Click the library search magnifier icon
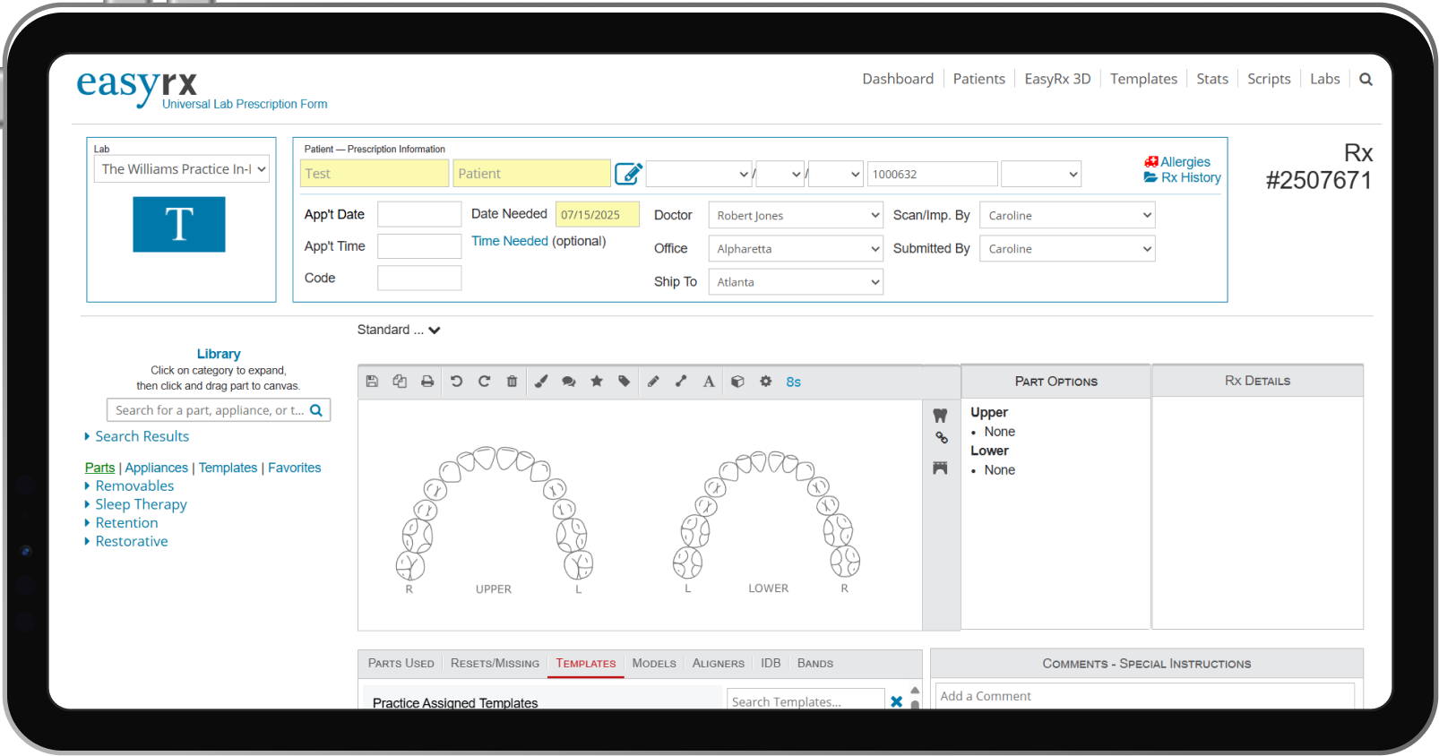Screen dimensions: 1439x756 pos(316,410)
